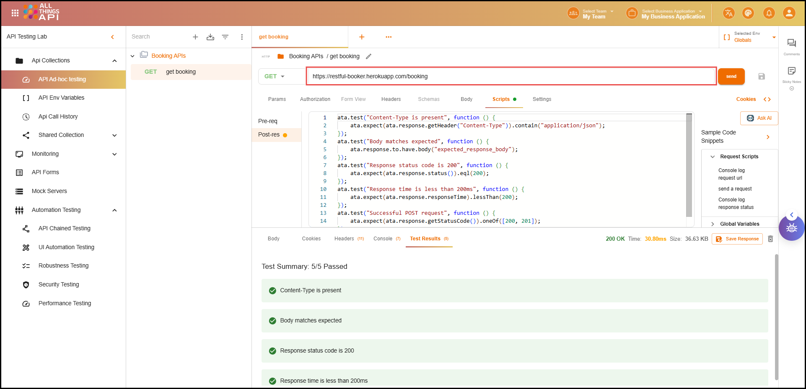This screenshot has width=806, height=389.
Task: Click the request URL input field
Action: [x=511, y=76]
